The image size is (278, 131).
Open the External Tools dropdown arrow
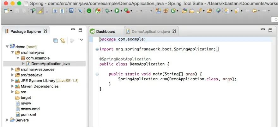tap(131, 11)
